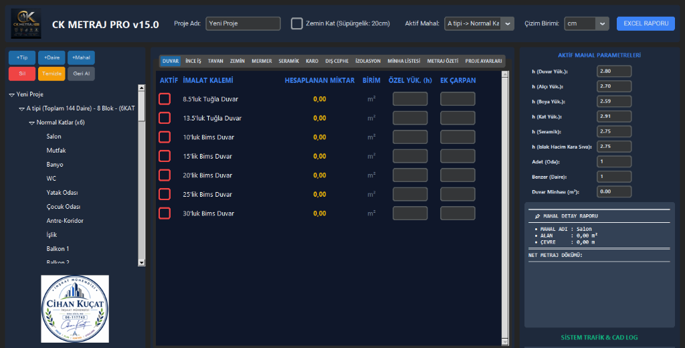The image size is (685, 348).
Task: Click the tree scrollbar down arrow
Action: tap(141, 262)
